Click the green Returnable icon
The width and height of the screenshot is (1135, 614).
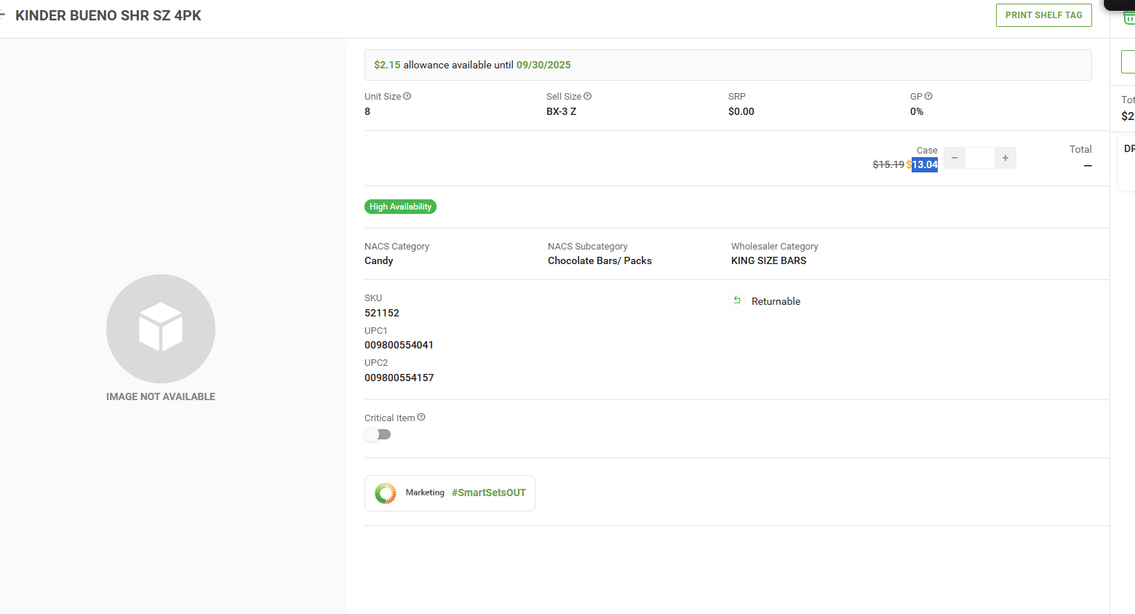737,300
